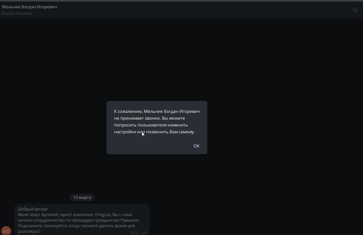Click the 'был(а) недавно' status text
Screen dimensions: 363x235
pyautogui.click(x=17, y=13)
